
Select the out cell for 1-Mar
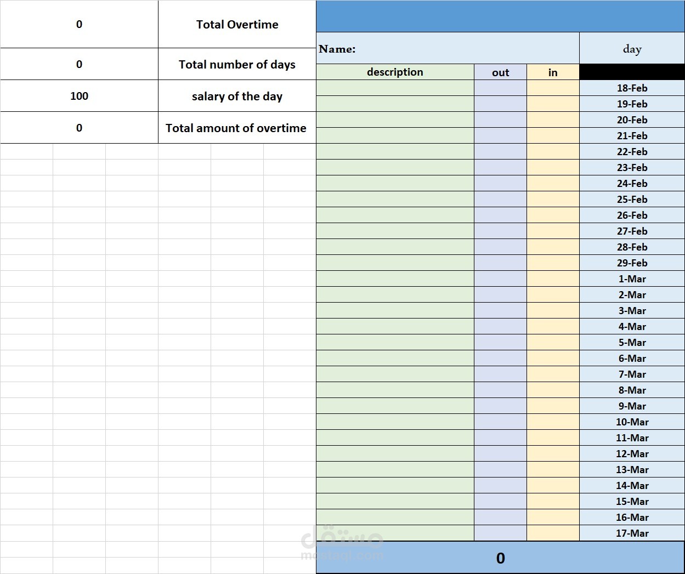pos(500,279)
